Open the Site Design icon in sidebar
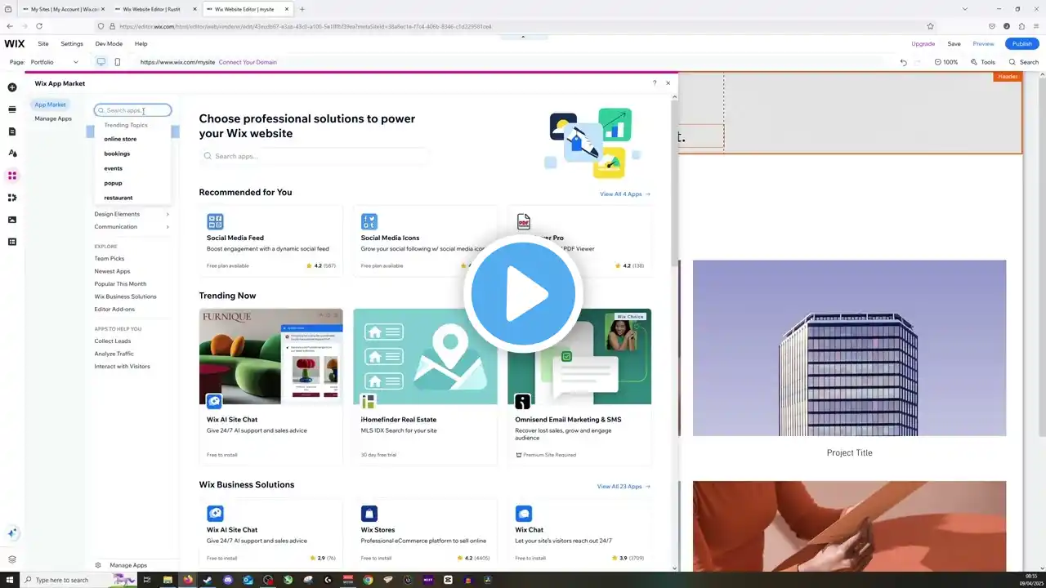 pyautogui.click(x=12, y=154)
